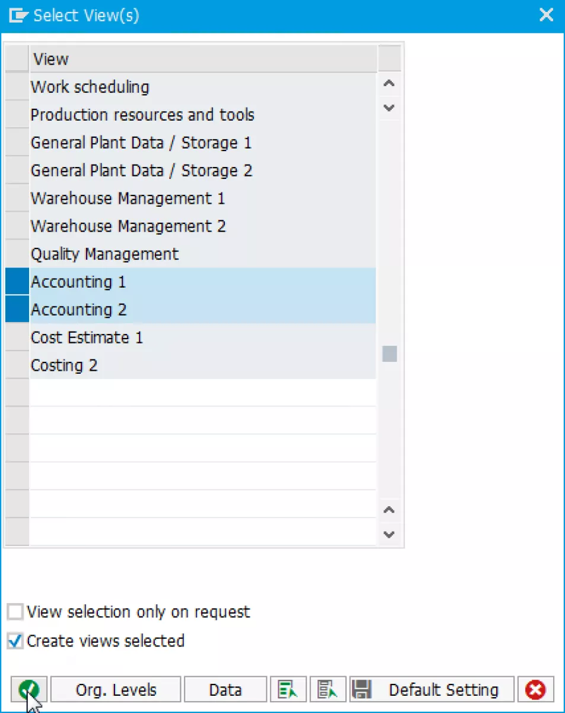
Task: Click the save disk icon beside Default Setting
Action: 361,690
